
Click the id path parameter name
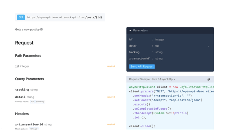point(17,66)
